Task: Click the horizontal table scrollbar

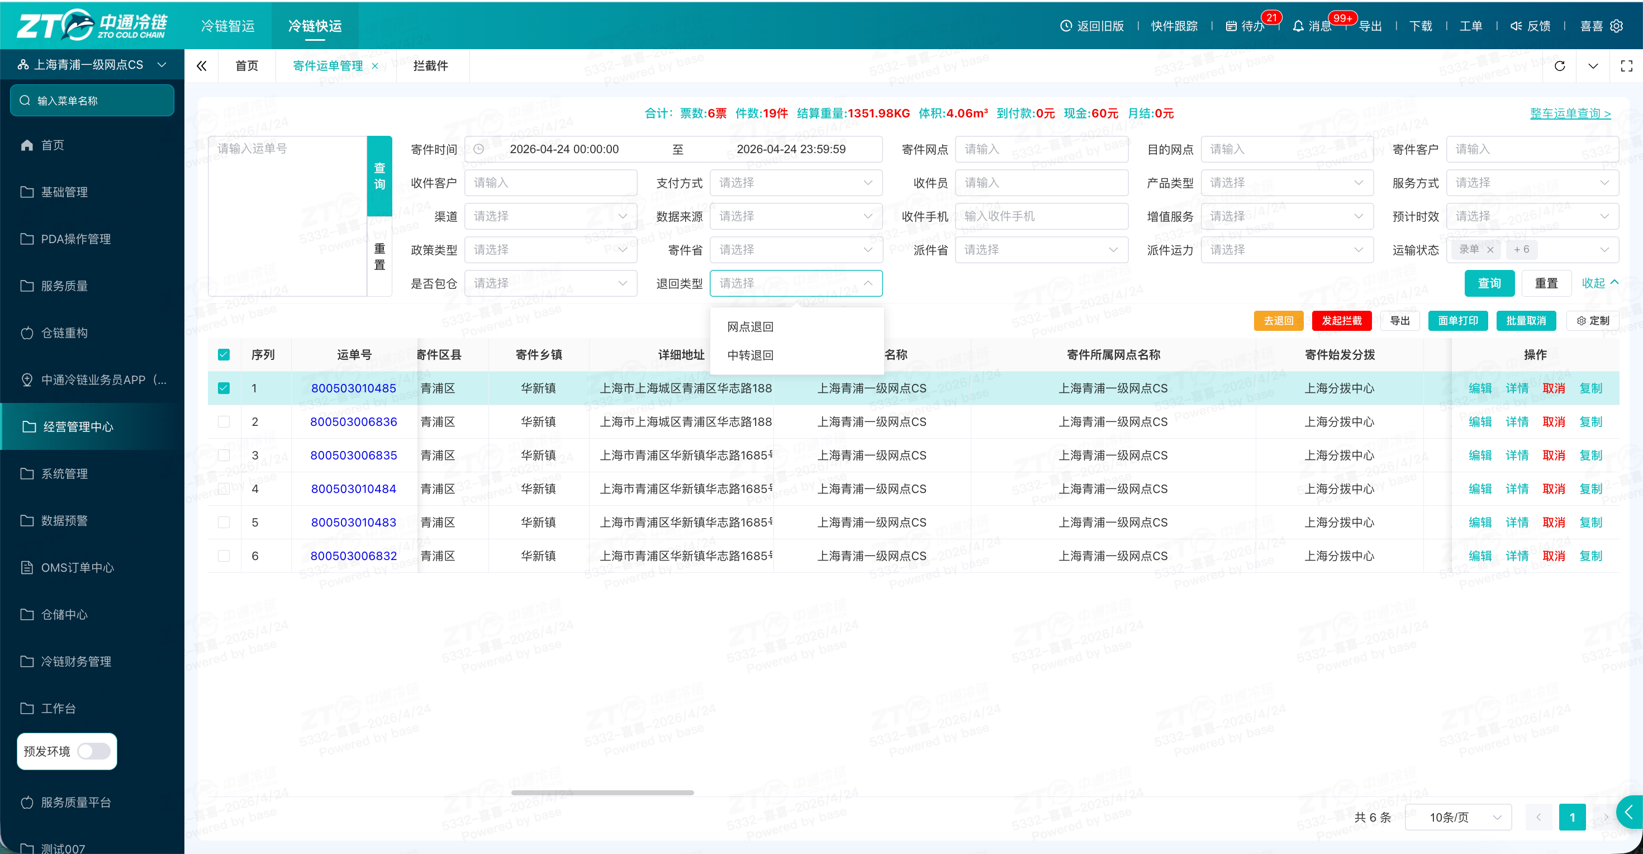Action: [x=602, y=792]
